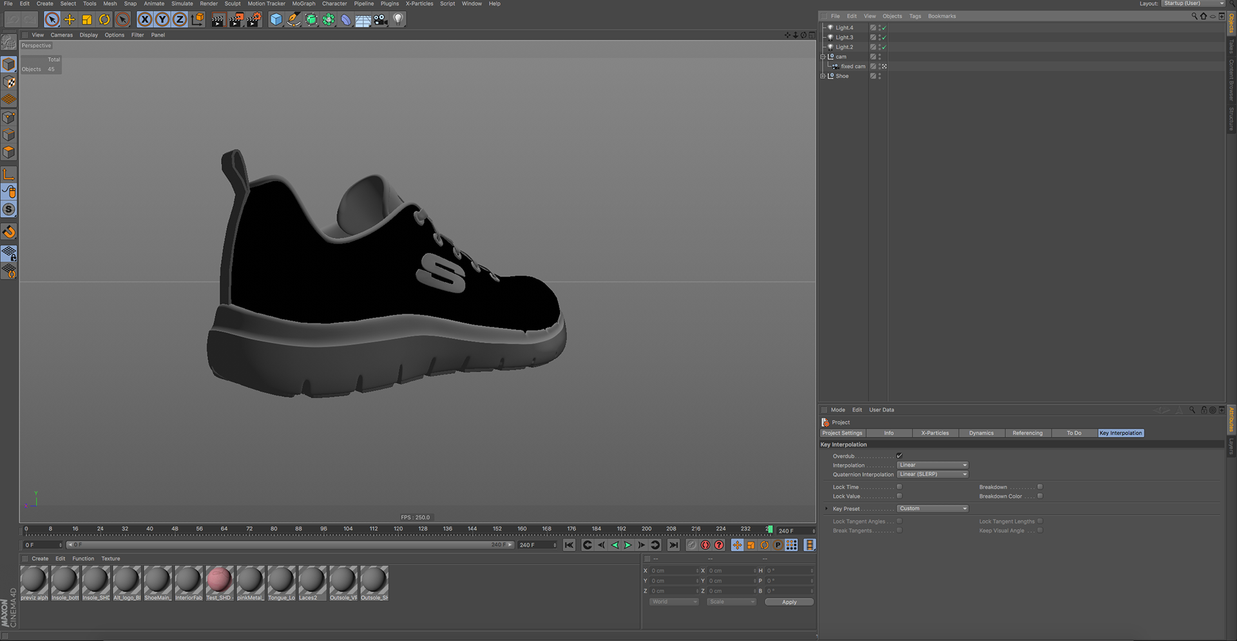The height and width of the screenshot is (641, 1237).
Task: Expand the Shoe object tree node
Action: pyautogui.click(x=823, y=76)
